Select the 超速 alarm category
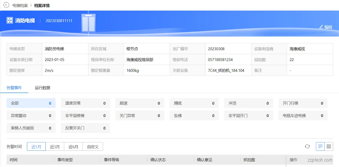339x167 pixels. (x=140, y=103)
